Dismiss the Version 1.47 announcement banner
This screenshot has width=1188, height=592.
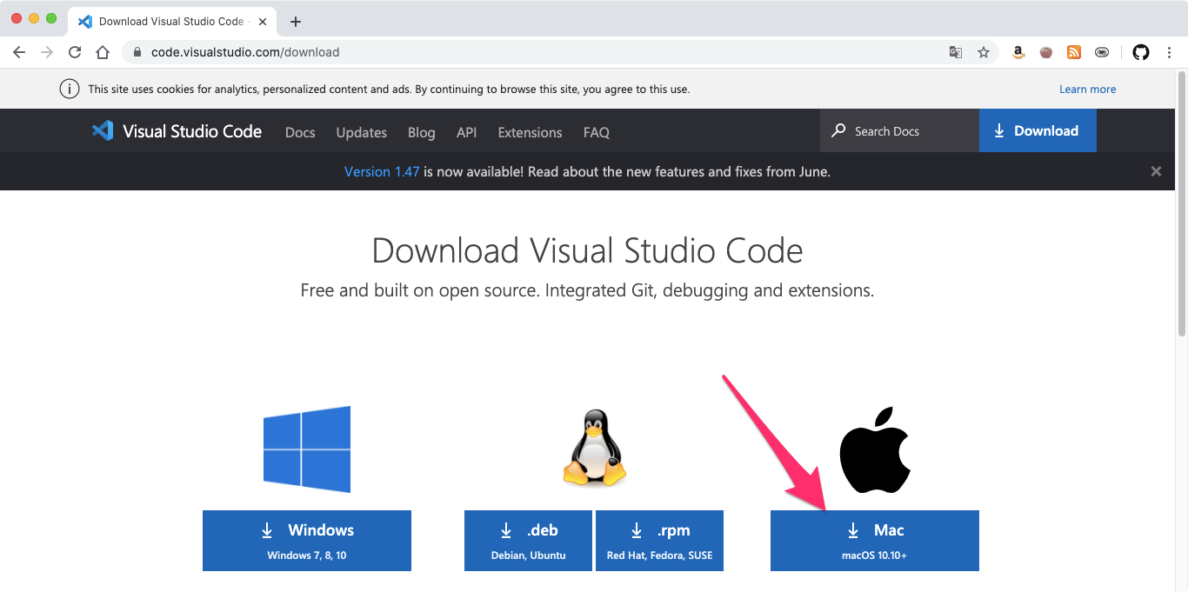click(1156, 171)
